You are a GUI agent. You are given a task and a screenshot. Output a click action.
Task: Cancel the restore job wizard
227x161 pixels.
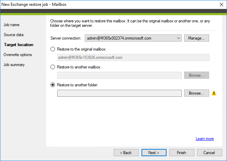[209, 152]
